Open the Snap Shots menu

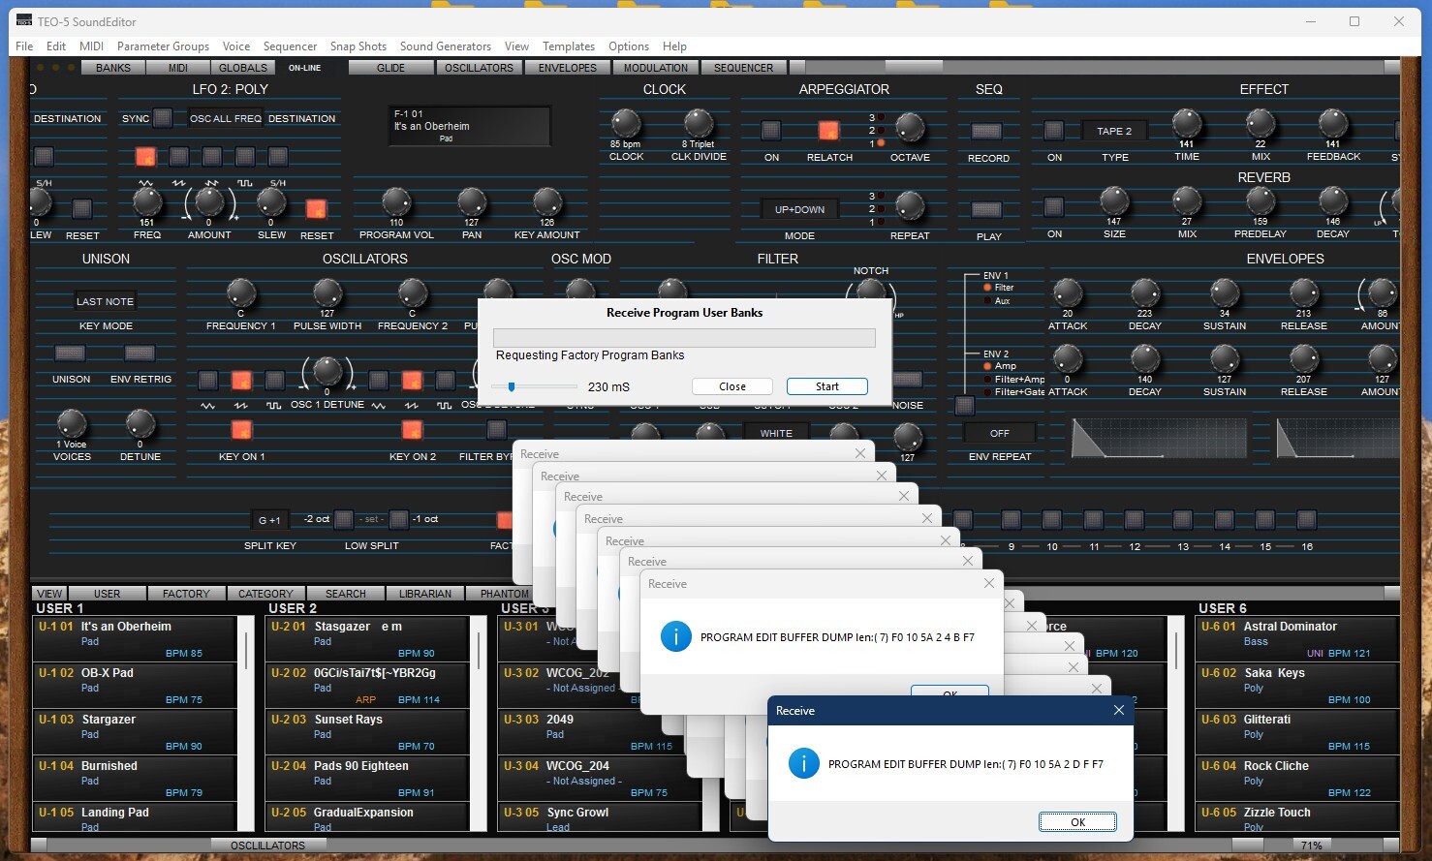tap(358, 46)
